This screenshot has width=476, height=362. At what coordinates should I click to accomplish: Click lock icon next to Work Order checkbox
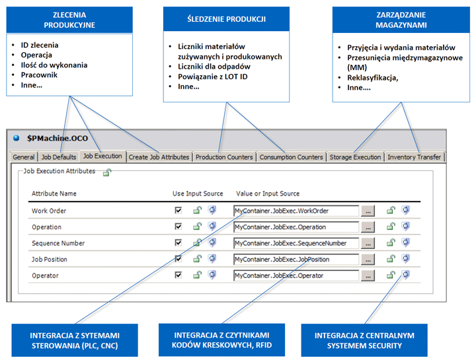click(197, 211)
